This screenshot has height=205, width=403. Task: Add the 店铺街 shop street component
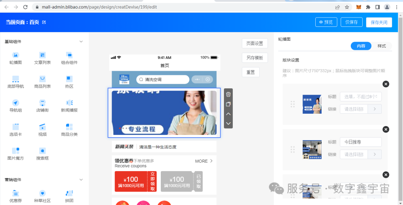[x=43, y=106]
